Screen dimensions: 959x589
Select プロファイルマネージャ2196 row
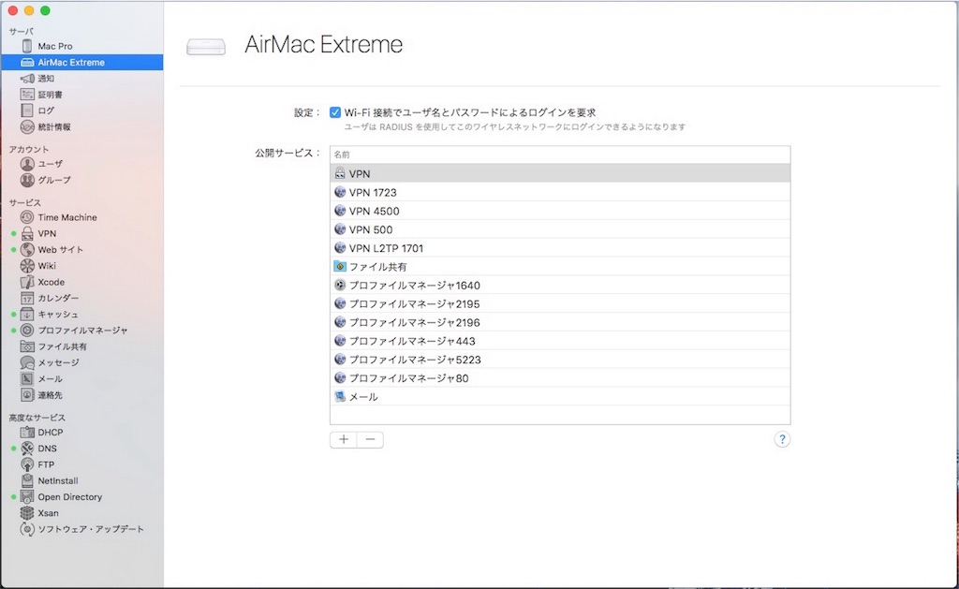pyautogui.click(x=560, y=322)
